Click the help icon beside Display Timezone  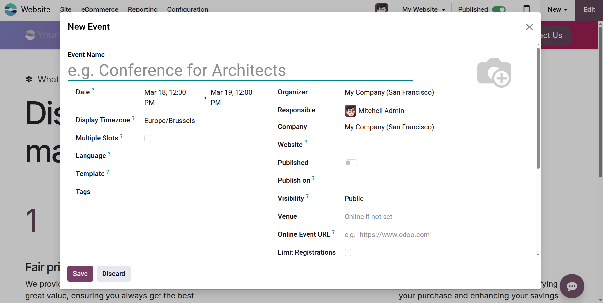133,118
